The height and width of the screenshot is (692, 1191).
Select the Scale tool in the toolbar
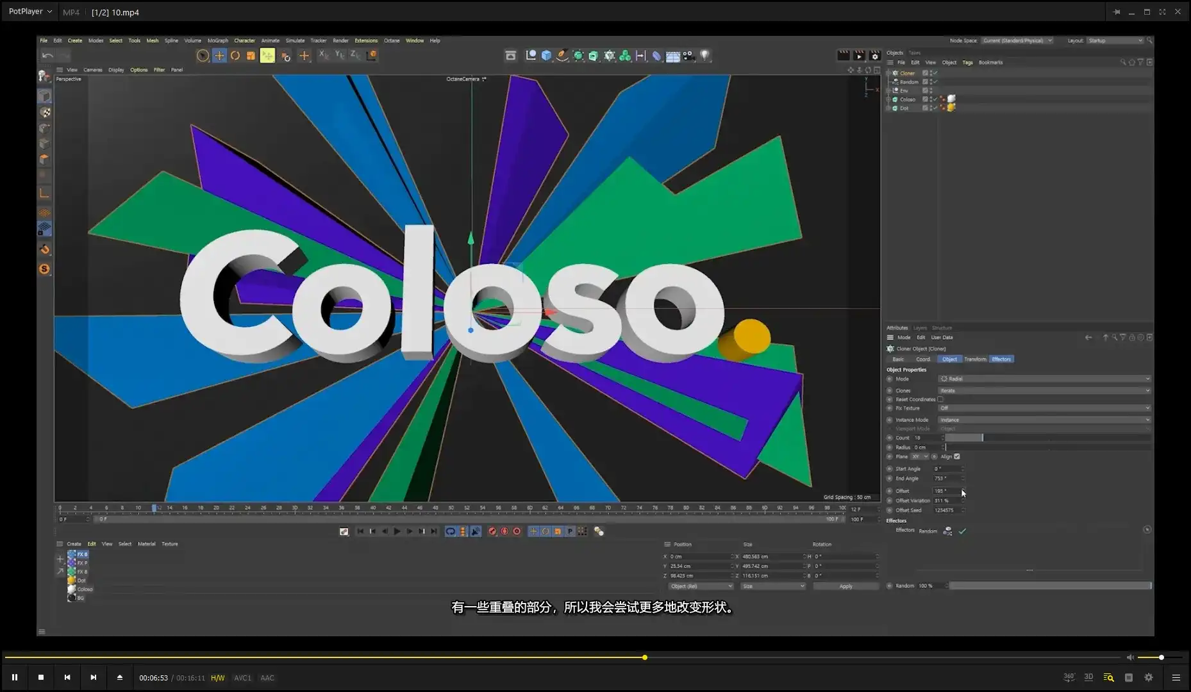click(x=250, y=55)
